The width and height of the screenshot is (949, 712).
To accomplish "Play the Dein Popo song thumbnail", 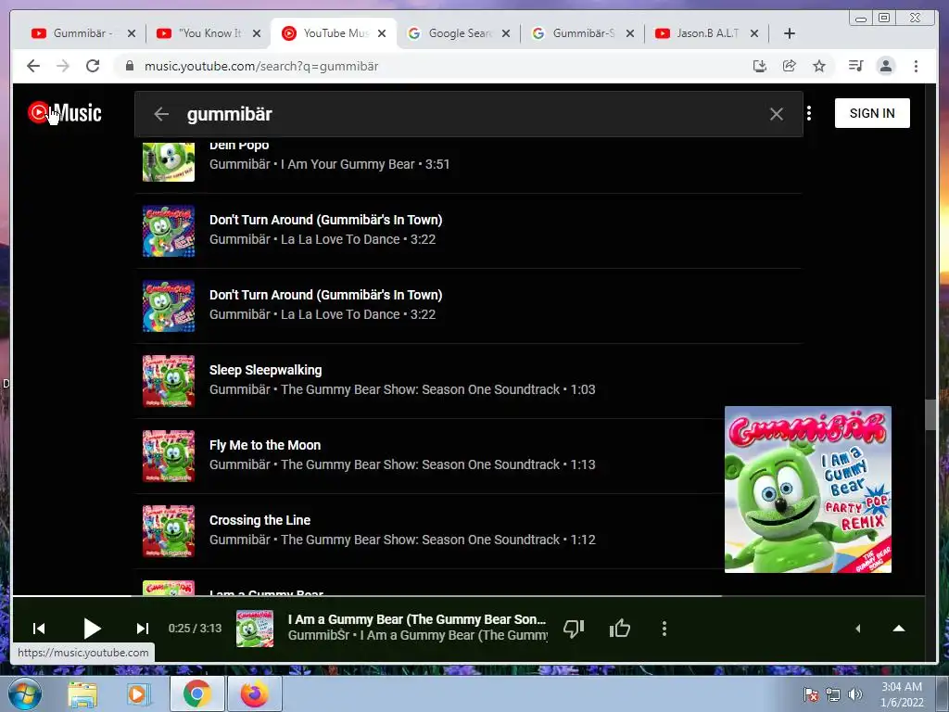I will (x=169, y=161).
